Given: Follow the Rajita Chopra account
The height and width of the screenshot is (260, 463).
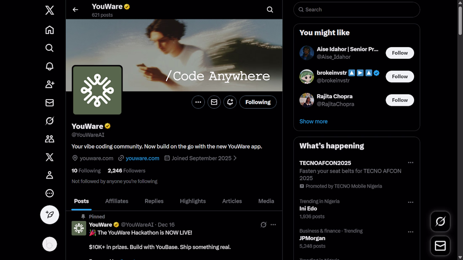Looking at the screenshot, I should coord(400,100).
